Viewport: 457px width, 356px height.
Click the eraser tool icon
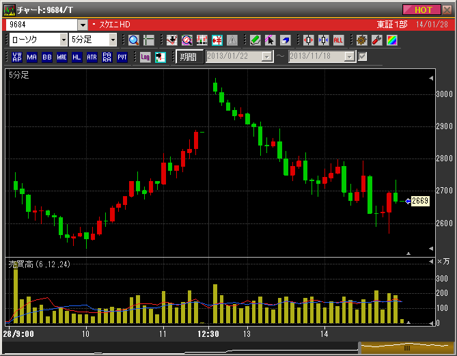[285, 40]
